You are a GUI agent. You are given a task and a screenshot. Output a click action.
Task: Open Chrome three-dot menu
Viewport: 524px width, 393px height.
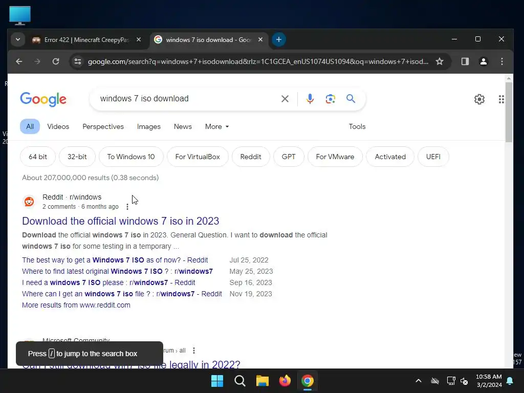(x=501, y=61)
